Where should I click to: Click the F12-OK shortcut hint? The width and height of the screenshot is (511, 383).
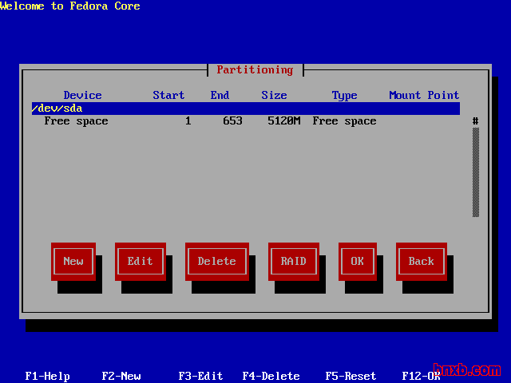coord(422,376)
